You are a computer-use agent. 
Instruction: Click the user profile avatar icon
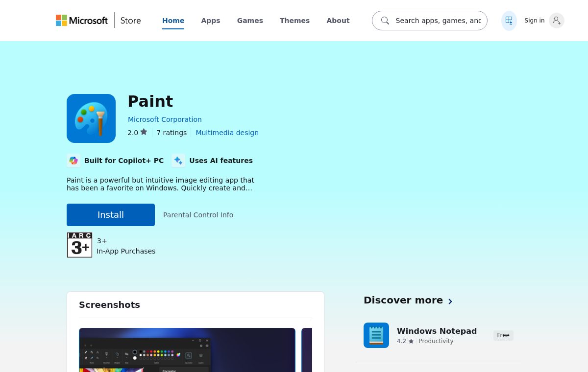point(557,21)
